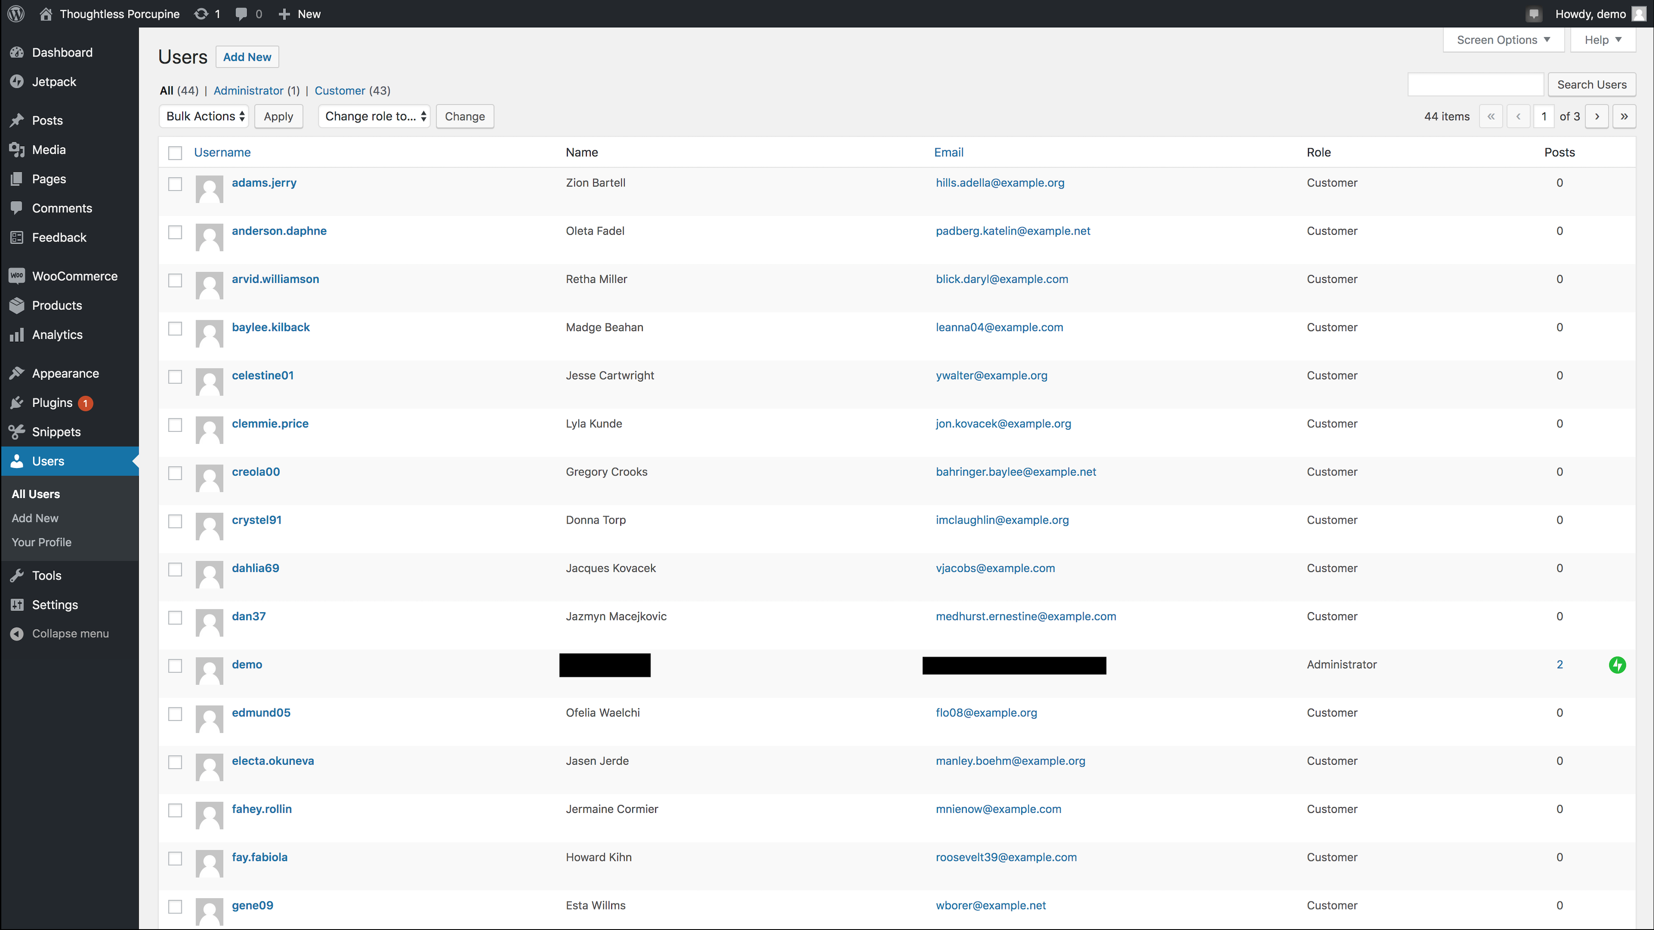1654x930 pixels.
Task: Sort by Email column header
Action: [x=948, y=152]
